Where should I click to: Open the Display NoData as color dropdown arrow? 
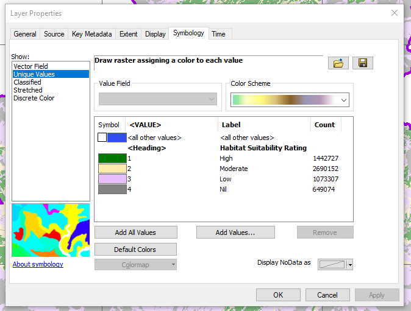click(350, 265)
